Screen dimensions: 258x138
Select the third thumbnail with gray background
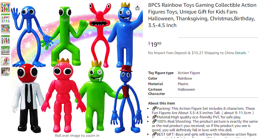tap(6, 29)
